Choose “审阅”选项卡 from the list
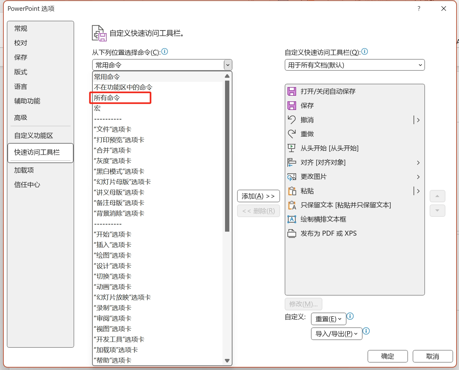The width and height of the screenshot is (459, 370). (x=158, y=318)
